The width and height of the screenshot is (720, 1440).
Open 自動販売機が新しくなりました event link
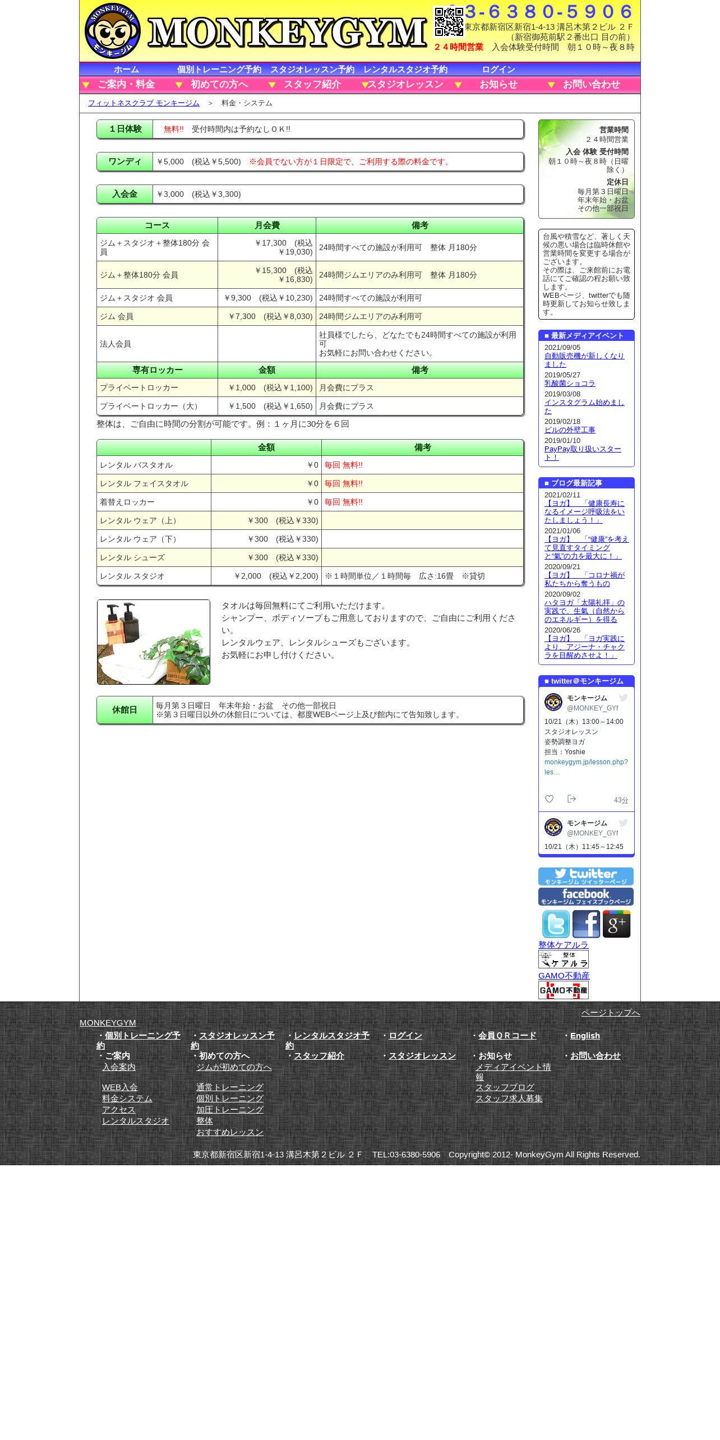pos(584,360)
